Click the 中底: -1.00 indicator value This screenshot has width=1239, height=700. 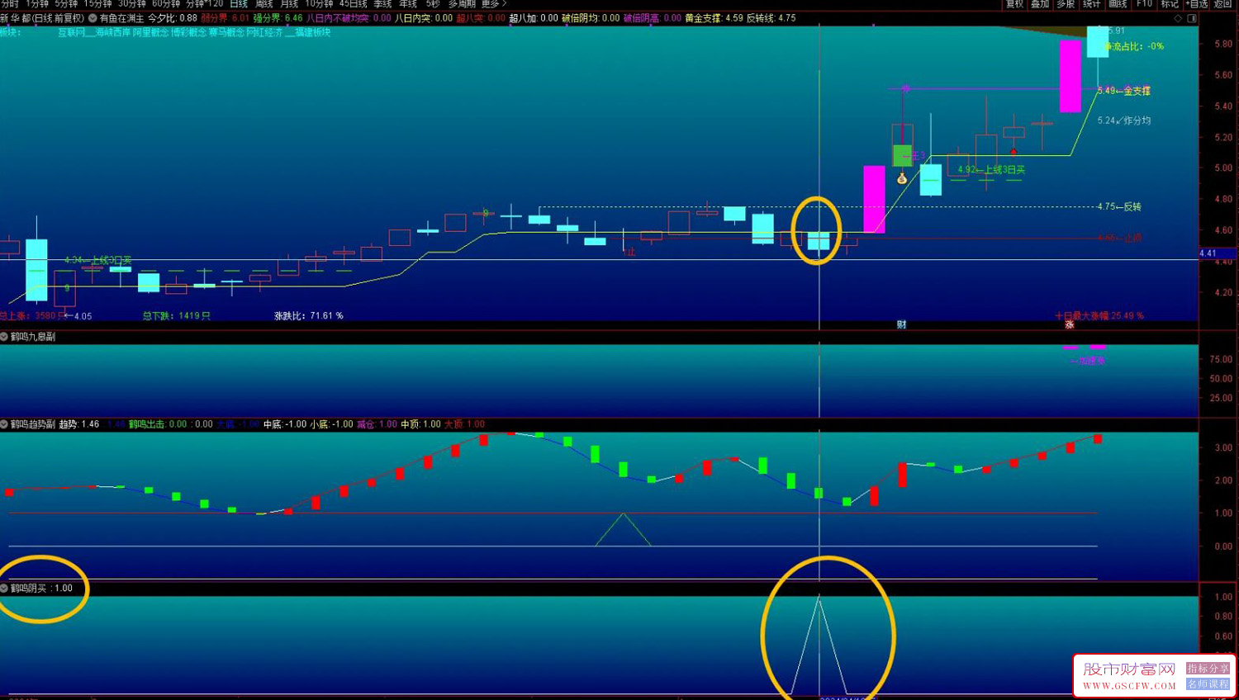[285, 424]
